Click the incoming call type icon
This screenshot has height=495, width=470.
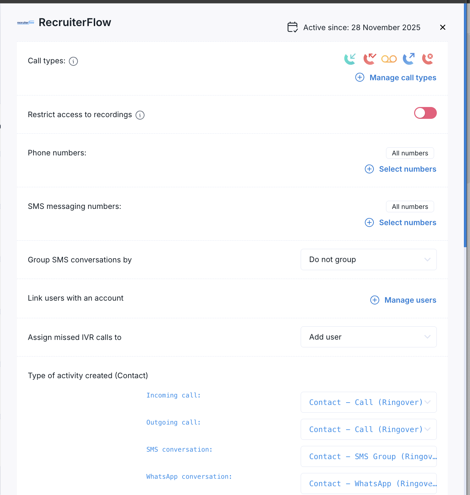coord(350,59)
